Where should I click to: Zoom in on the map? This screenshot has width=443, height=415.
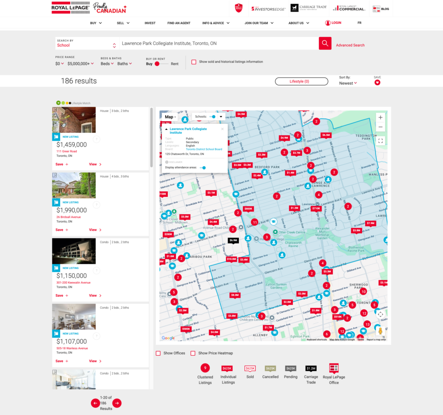380,117
